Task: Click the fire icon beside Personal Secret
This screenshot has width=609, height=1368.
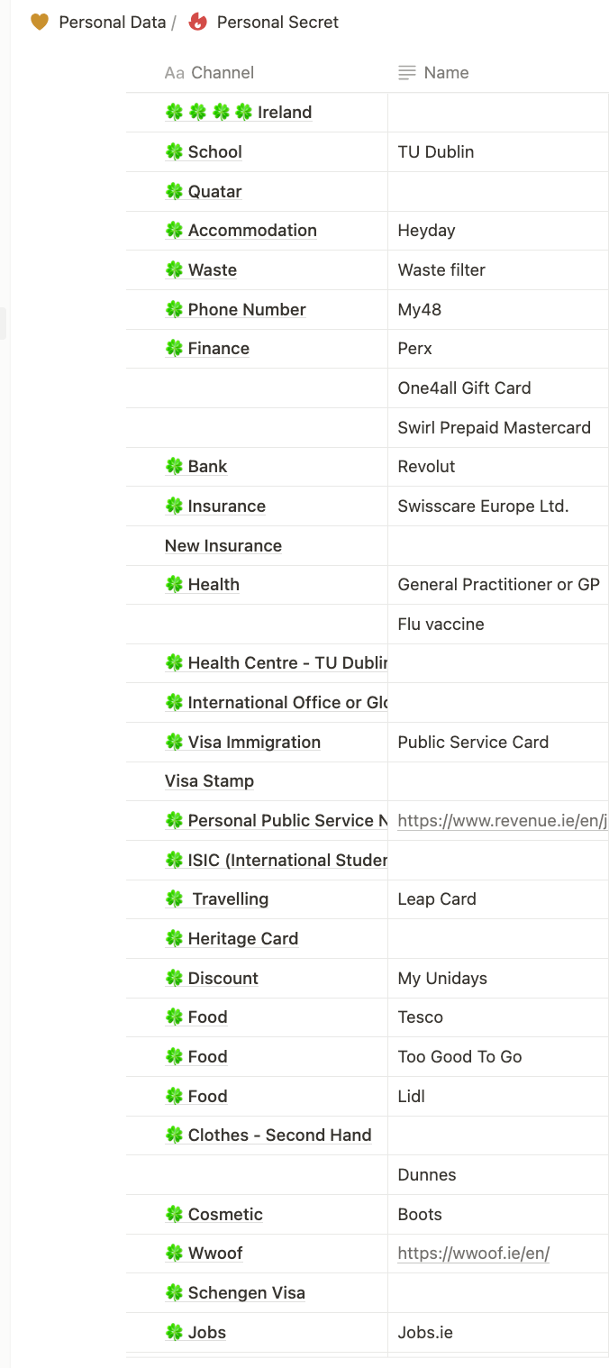Action: [x=197, y=22]
